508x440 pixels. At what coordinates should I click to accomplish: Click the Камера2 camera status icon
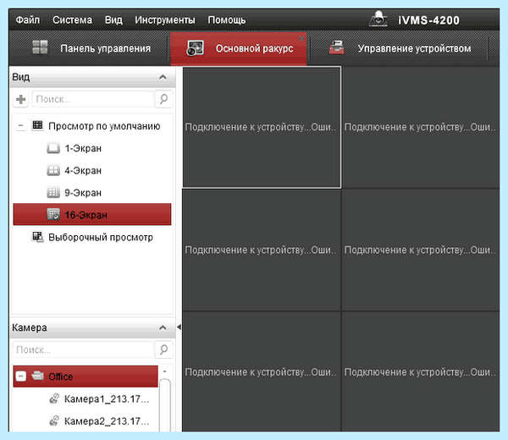pos(54,421)
